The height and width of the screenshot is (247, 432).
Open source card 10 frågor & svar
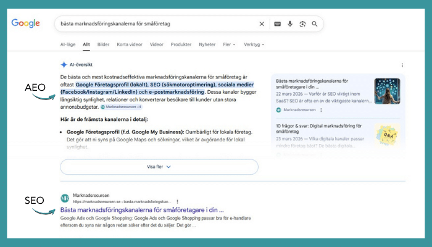(x=319, y=128)
